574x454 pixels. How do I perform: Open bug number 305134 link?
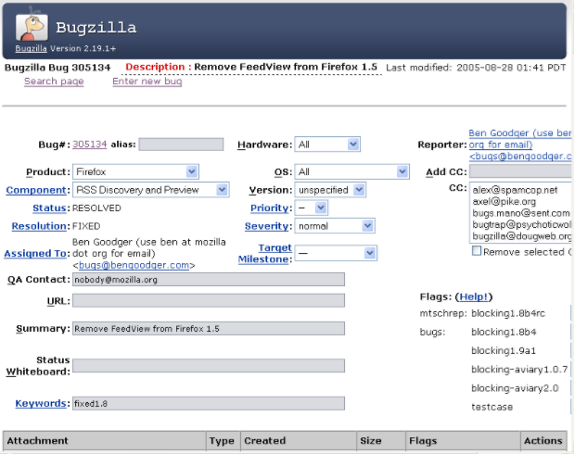click(x=90, y=145)
